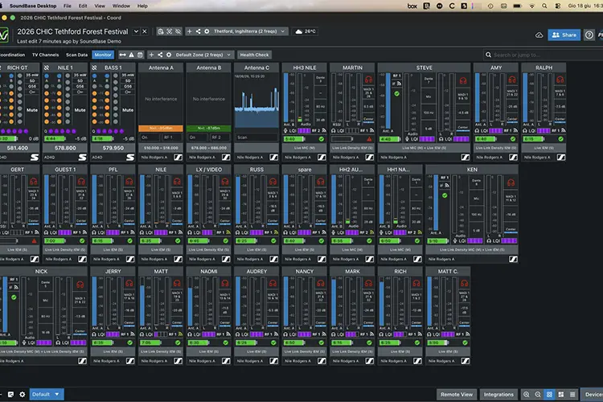Click STEVE headphone monitor icon

[x=463, y=80]
